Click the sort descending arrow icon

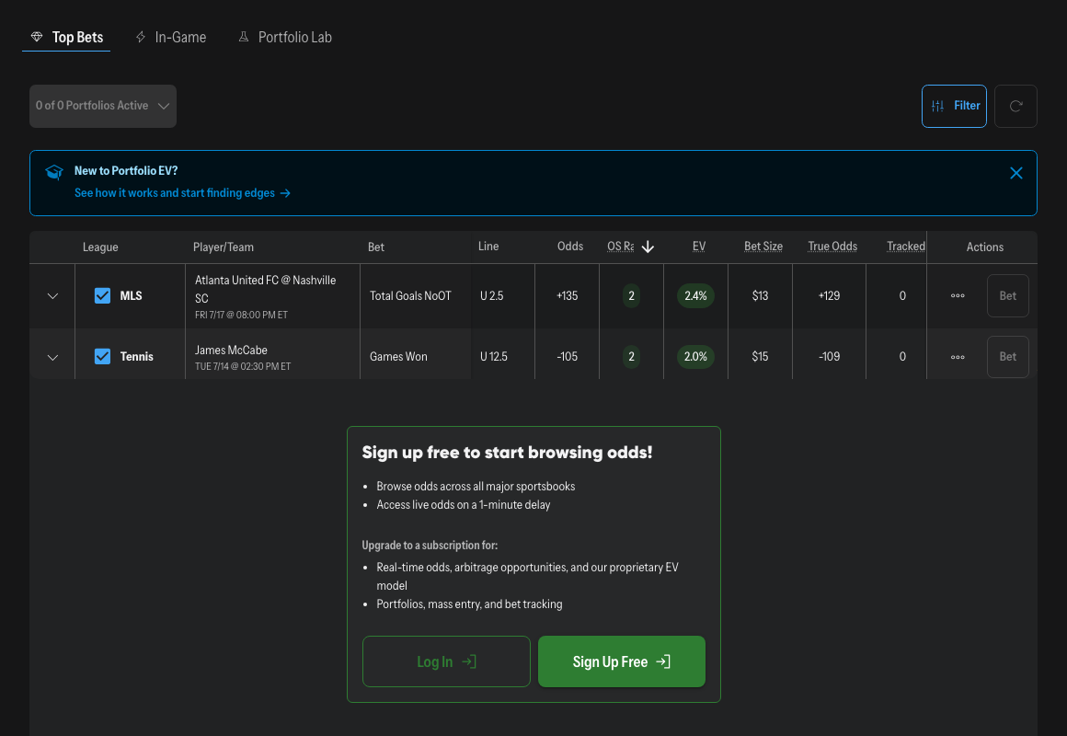(648, 247)
